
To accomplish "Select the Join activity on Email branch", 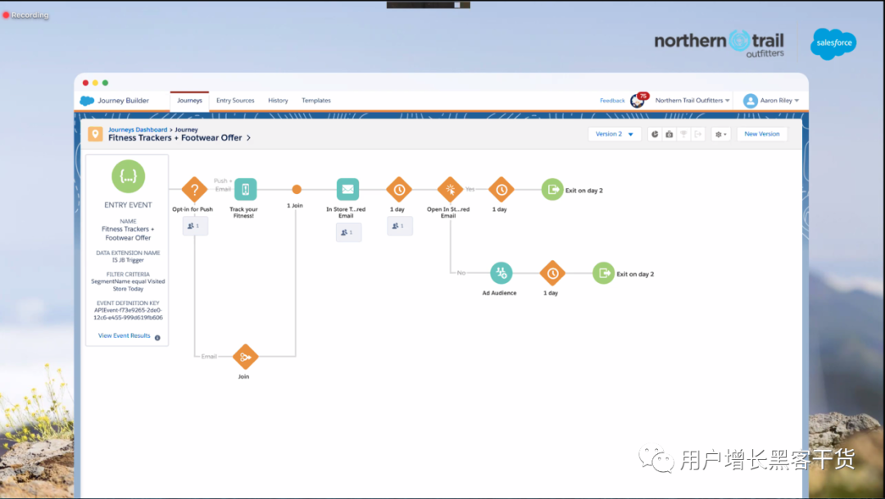I will point(246,357).
